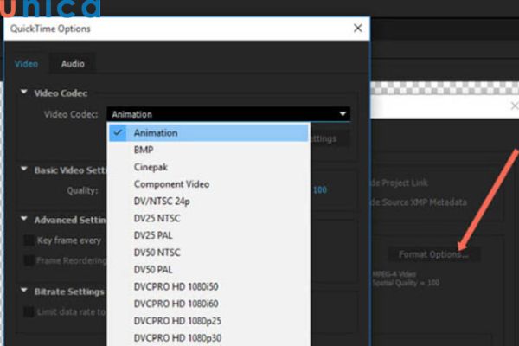519x346 pixels.
Task: Choose DV50 PAL codec option
Action: [x=209, y=270]
